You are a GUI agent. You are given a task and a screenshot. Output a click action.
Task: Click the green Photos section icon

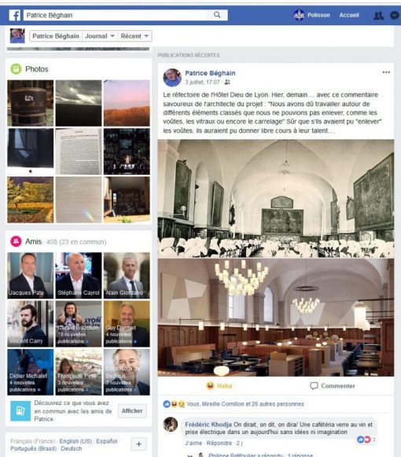[16, 69]
